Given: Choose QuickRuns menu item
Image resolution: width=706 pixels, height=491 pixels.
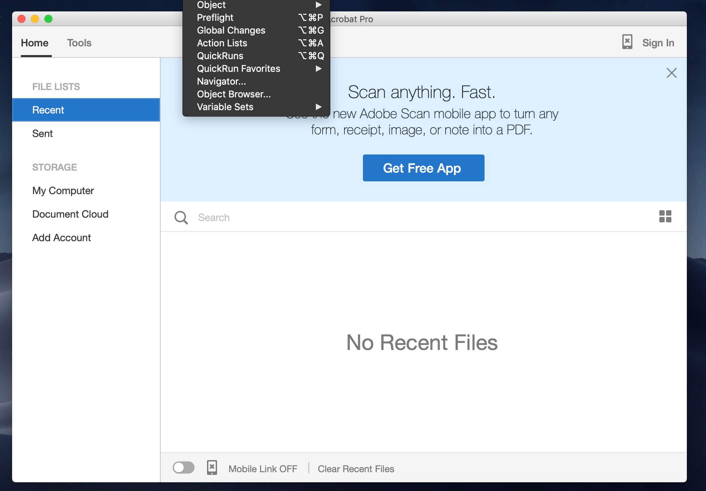Looking at the screenshot, I should (x=256, y=56).
